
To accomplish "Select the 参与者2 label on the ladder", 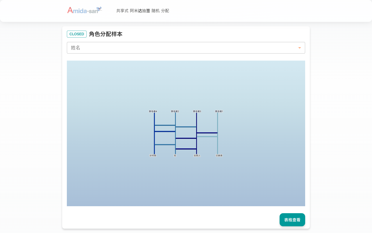I will point(175,111).
